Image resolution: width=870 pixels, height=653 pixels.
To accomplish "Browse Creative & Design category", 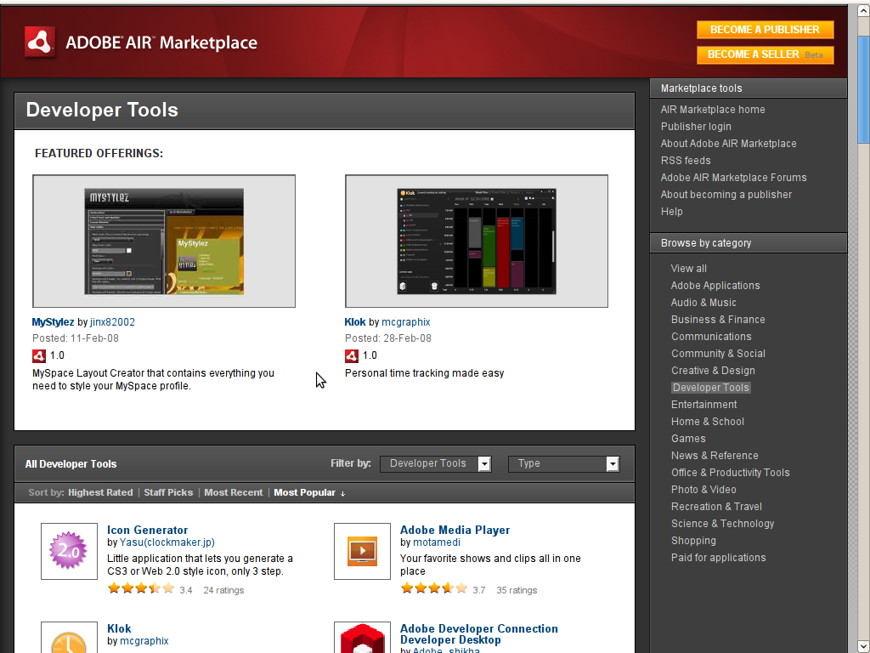I will (x=713, y=371).
